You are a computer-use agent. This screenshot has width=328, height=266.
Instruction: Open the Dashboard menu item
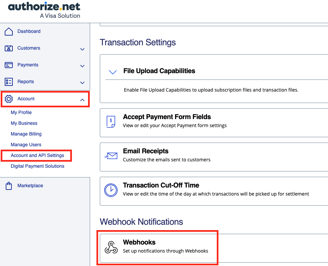tap(29, 31)
